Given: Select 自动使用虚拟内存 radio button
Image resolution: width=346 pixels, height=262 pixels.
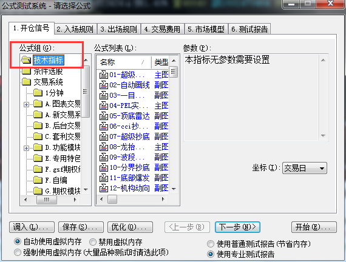Looking at the screenshot, I should pos(18,241).
